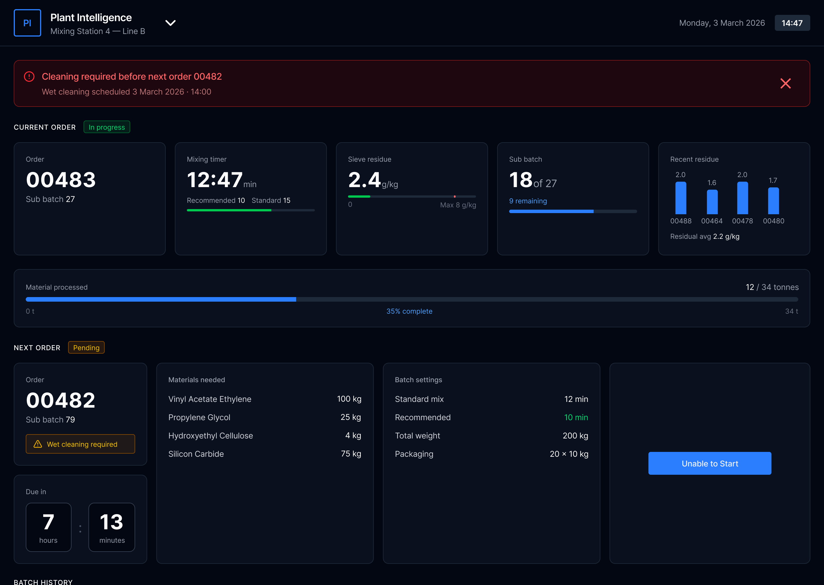
Task: Select the 00488 residue bar
Action: (680, 198)
